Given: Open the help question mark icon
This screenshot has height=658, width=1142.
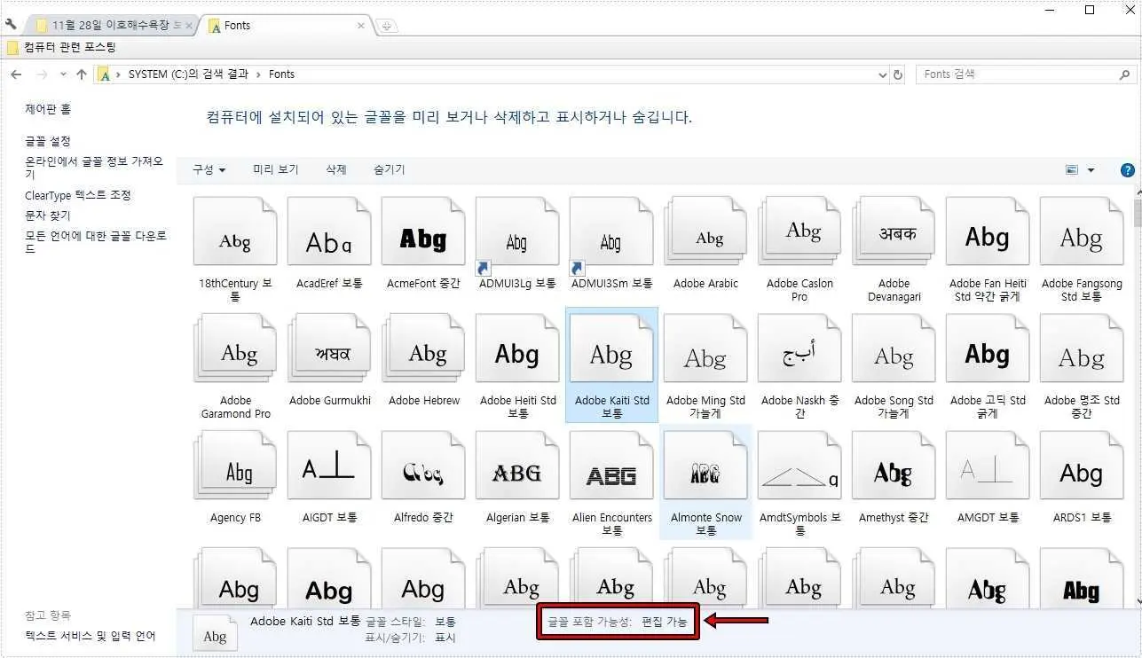Looking at the screenshot, I should click(x=1128, y=170).
